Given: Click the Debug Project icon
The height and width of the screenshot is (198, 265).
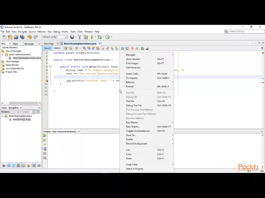Looking at the screenshot, I should [100, 37].
